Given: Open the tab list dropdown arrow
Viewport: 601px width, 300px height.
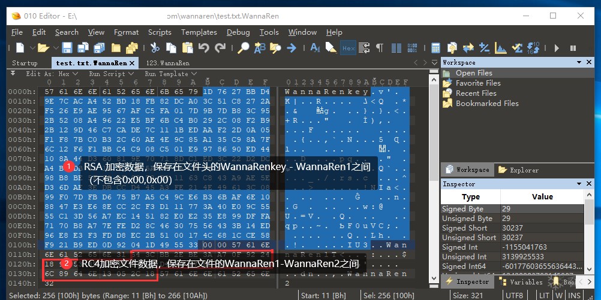Looking at the screenshot, I should pyautogui.click(x=434, y=62).
